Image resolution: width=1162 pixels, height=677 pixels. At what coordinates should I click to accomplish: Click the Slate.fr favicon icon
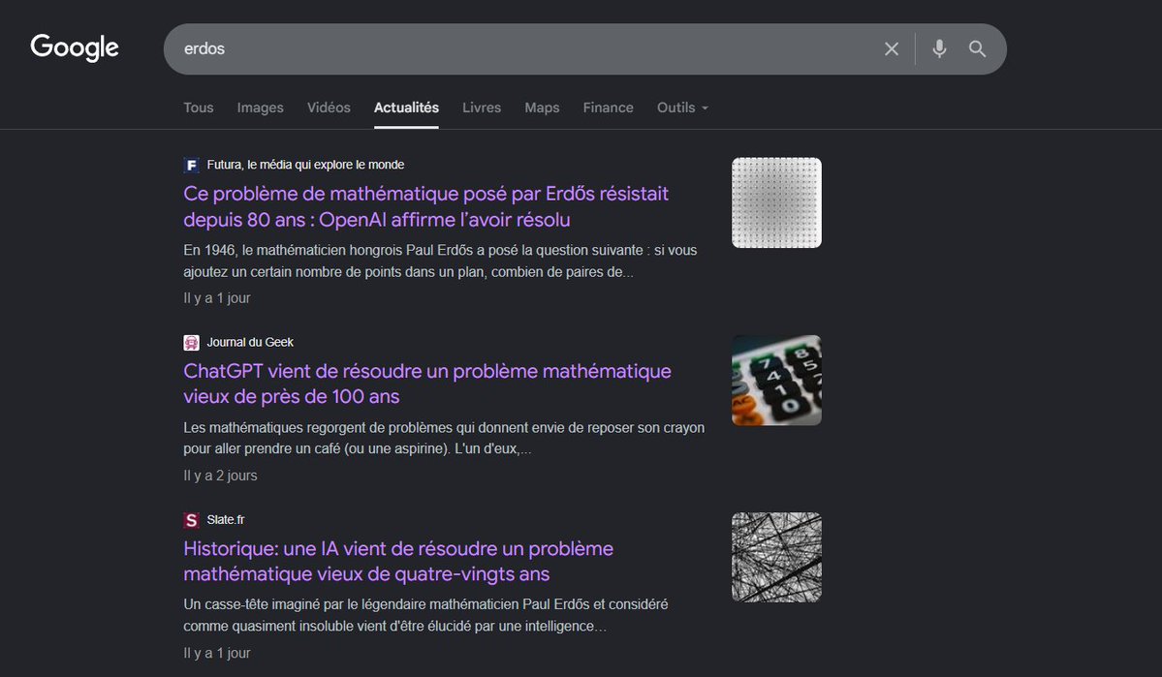click(x=191, y=520)
